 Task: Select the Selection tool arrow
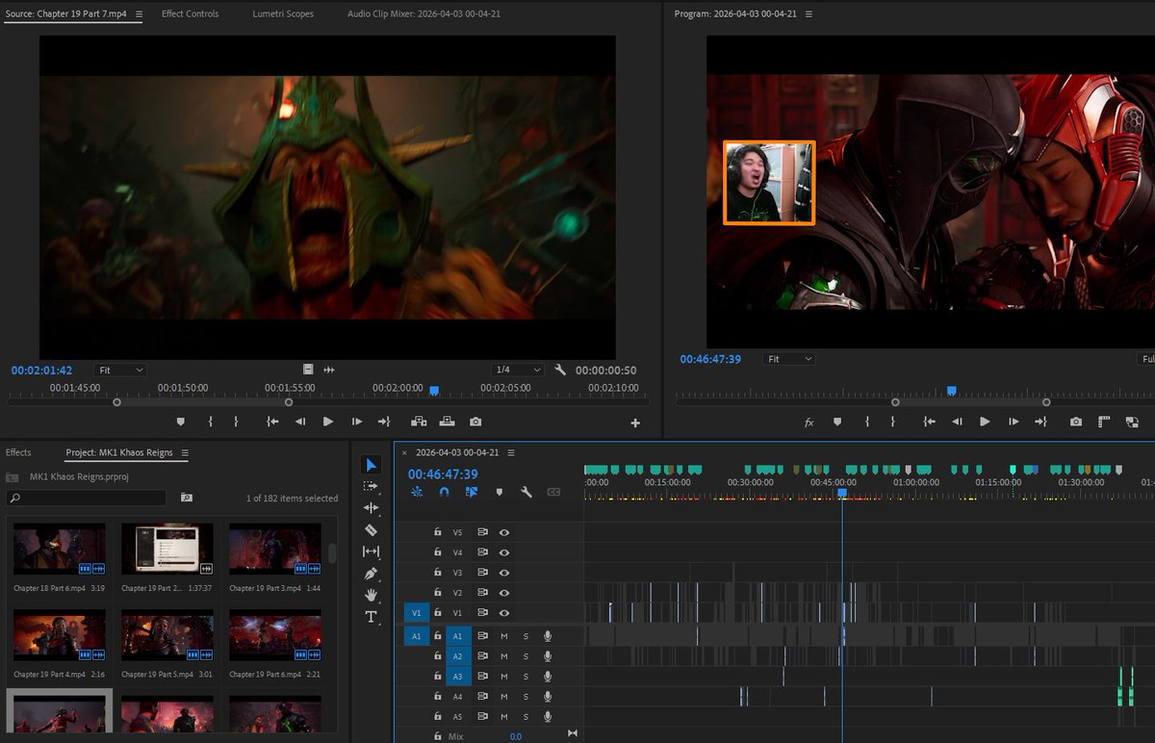[x=371, y=465]
